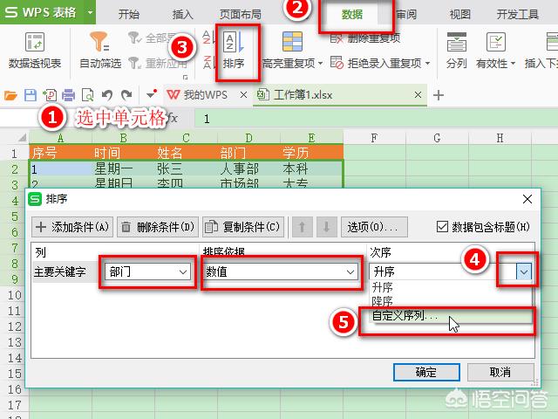
Task: Click the print icon in quick toolbar
Action: point(68,95)
